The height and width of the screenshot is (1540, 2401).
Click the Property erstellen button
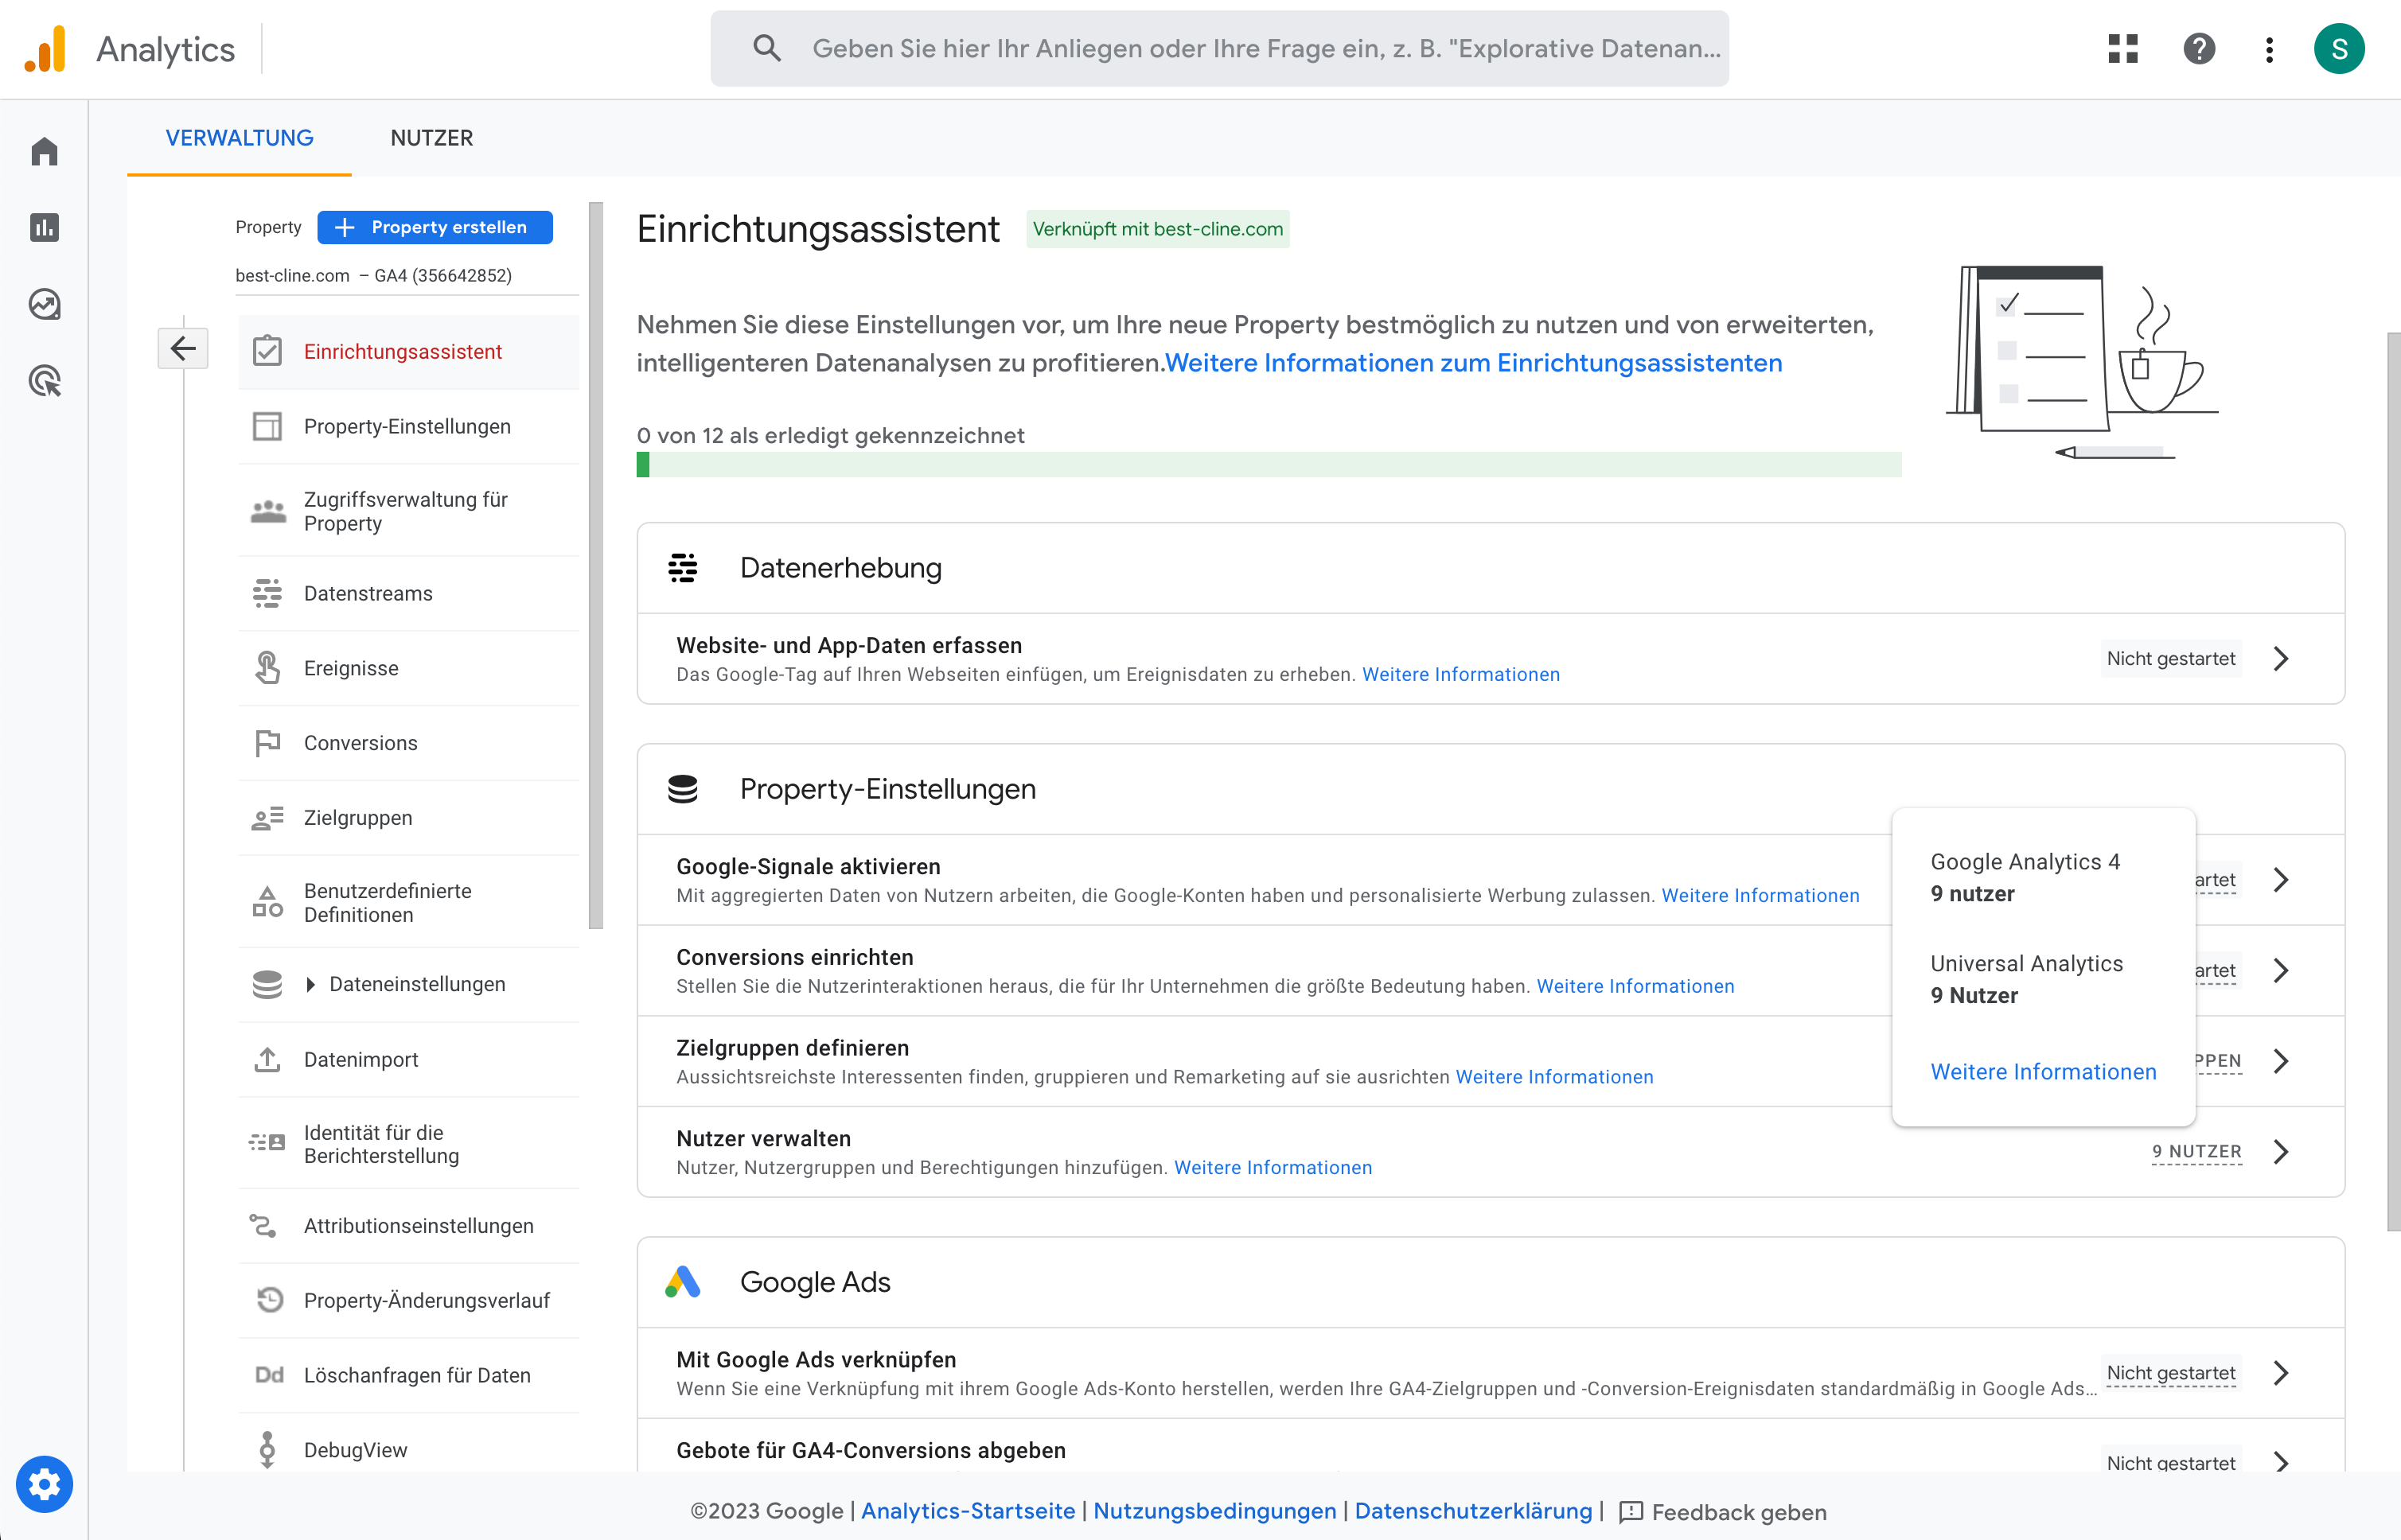pos(435,227)
